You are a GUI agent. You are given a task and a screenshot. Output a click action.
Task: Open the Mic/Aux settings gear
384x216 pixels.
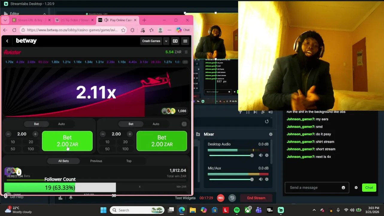tap(267, 179)
